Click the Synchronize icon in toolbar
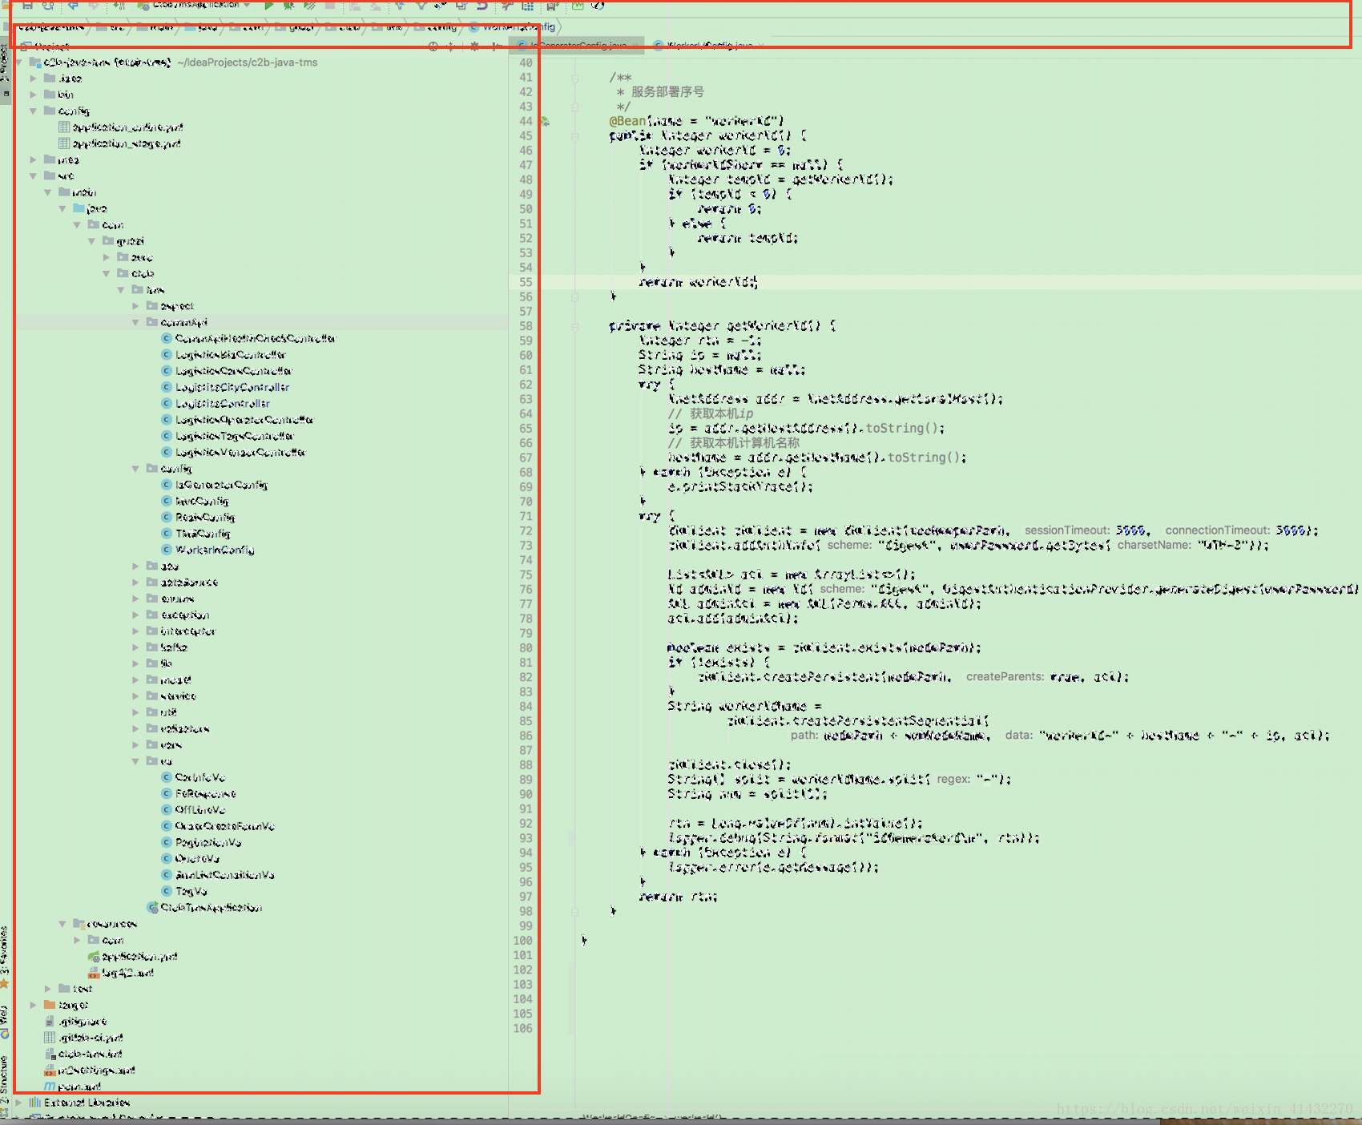The height and width of the screenshot is (1125, 1362). [48, 5]
